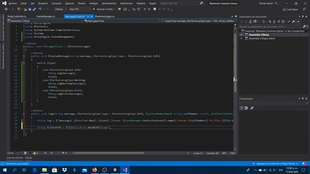The image size is (310, 174).
Task: Switch to RubyController.cs tab
Action: (x=17, y=16)
